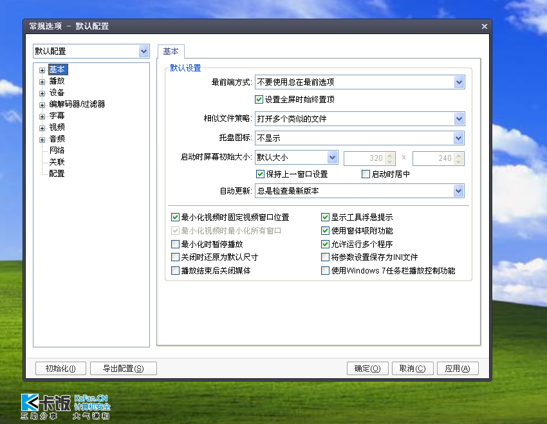
Task: Select 网络 in the settings tree
Action: click(x=57, y=151)
